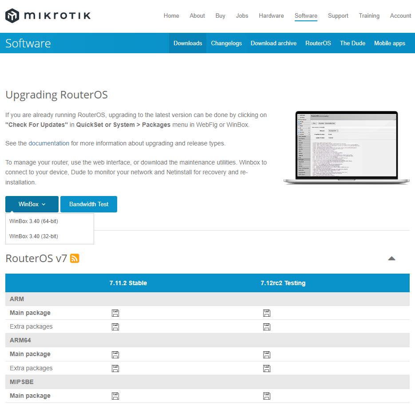Viewport: 415px width, 404px height.
Task: Download ARM64 Extra packages 7.11.2 Stable
Action: tap(115, 369)
